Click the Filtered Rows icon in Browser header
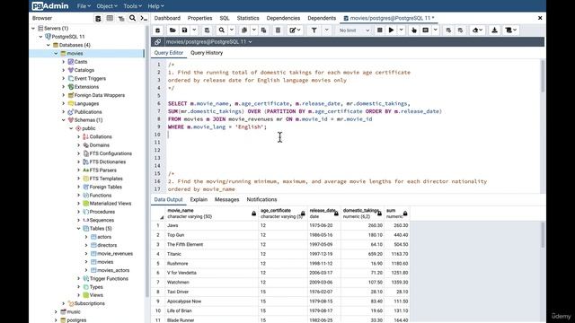This screenshot has height=323, width=575. tap(121, 18)
